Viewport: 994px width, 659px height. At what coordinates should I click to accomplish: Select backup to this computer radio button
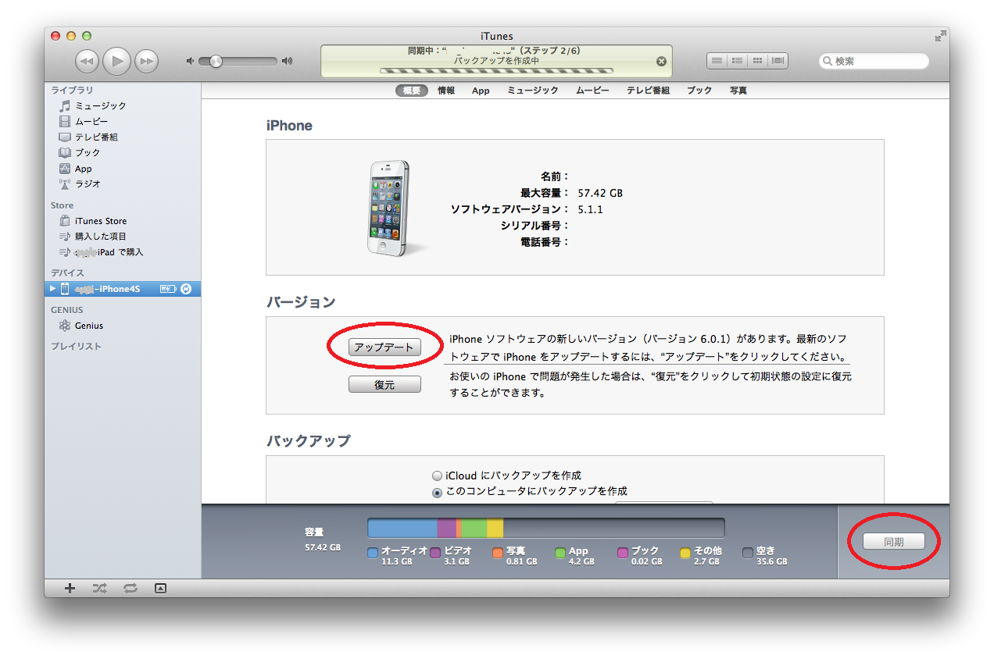[x=438, y=493]
